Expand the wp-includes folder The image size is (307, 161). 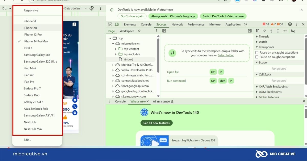(x=116, y=54)
